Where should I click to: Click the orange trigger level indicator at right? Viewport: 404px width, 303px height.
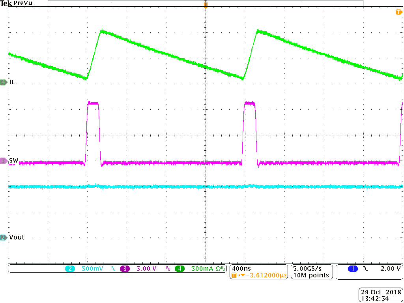coord(399,12)
